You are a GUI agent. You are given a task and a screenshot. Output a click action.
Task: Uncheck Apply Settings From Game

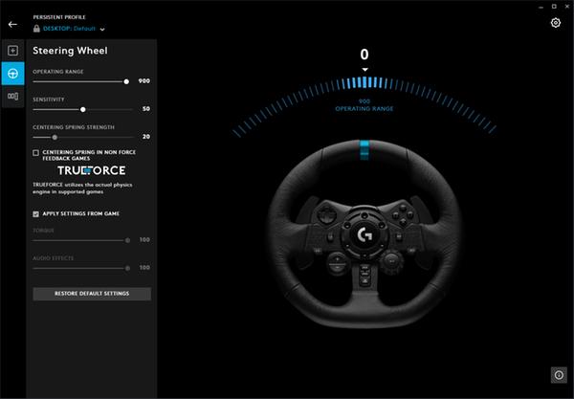click(x=36, y=213)
